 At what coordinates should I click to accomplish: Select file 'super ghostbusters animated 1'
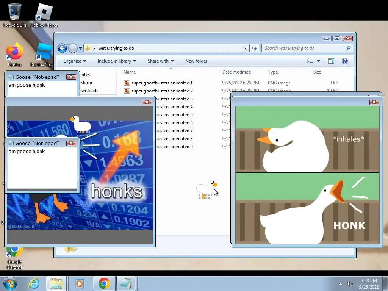162,83
